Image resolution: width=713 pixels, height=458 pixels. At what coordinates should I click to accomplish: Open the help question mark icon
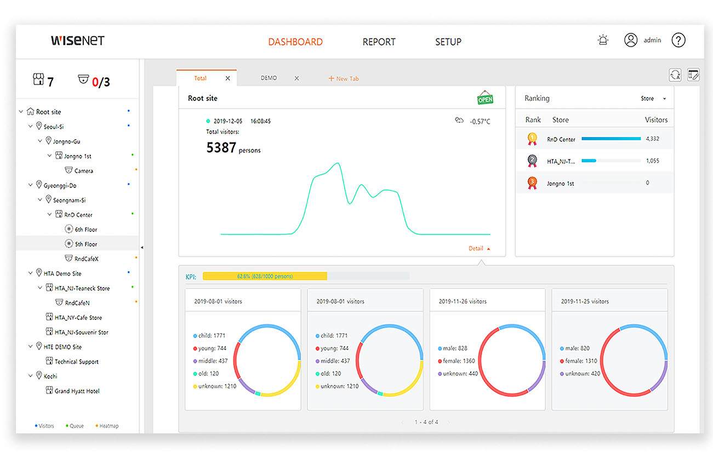[678, 40]
